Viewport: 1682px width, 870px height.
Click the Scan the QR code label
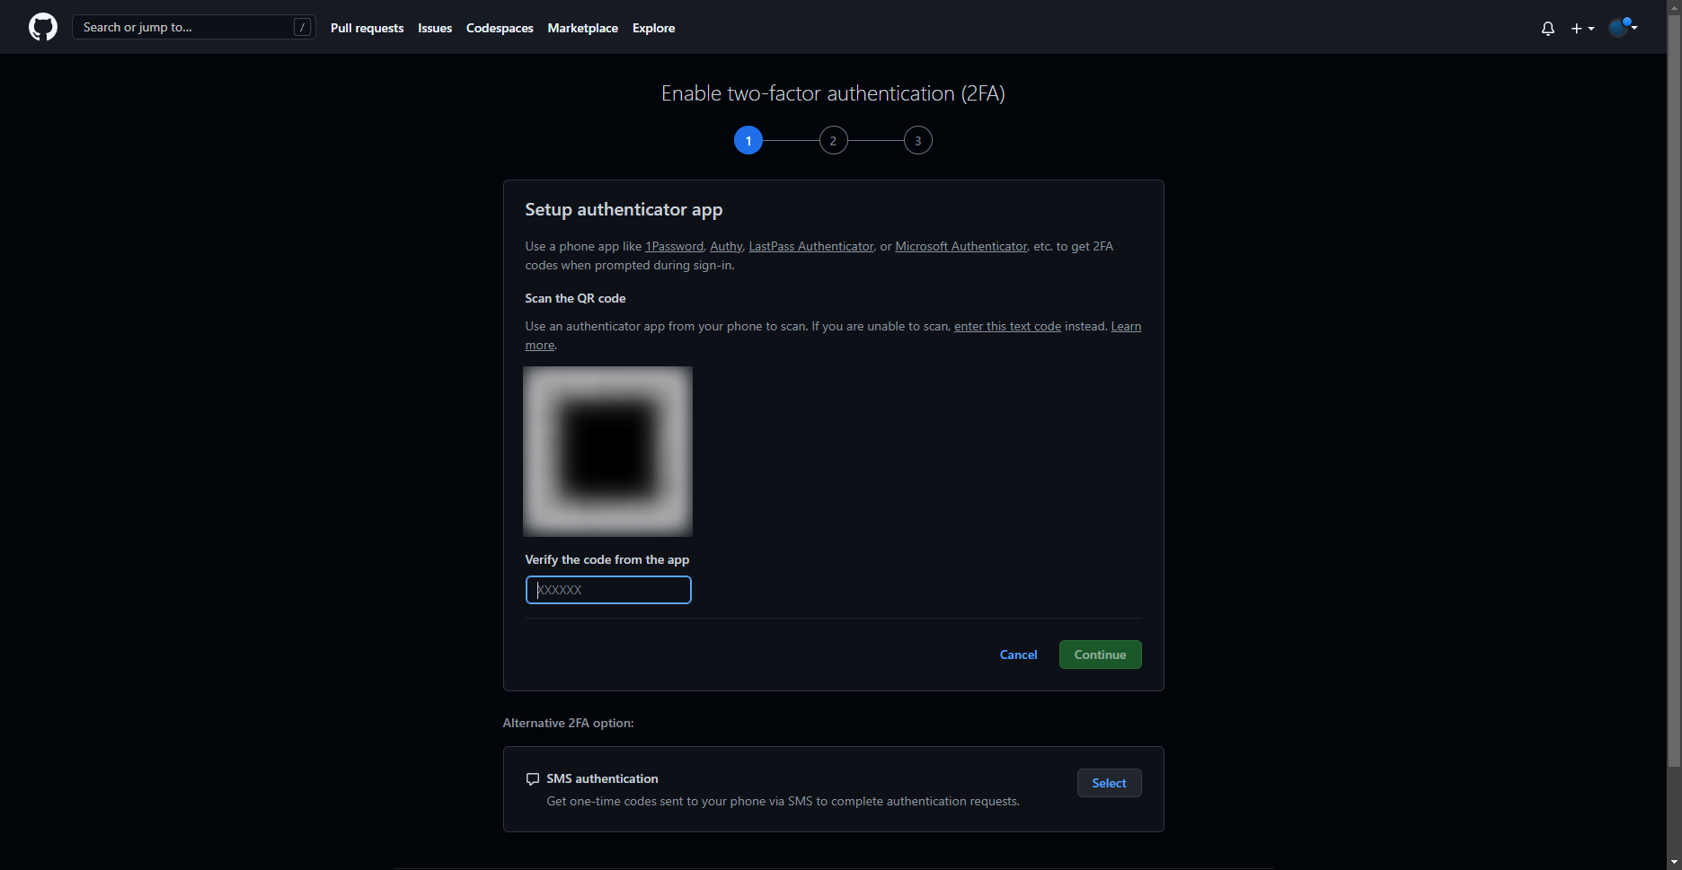click(575, 298)
